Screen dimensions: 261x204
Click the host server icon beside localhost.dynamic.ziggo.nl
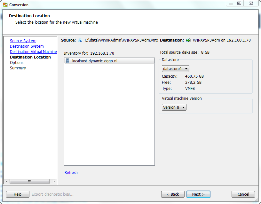tap(67, 61)
